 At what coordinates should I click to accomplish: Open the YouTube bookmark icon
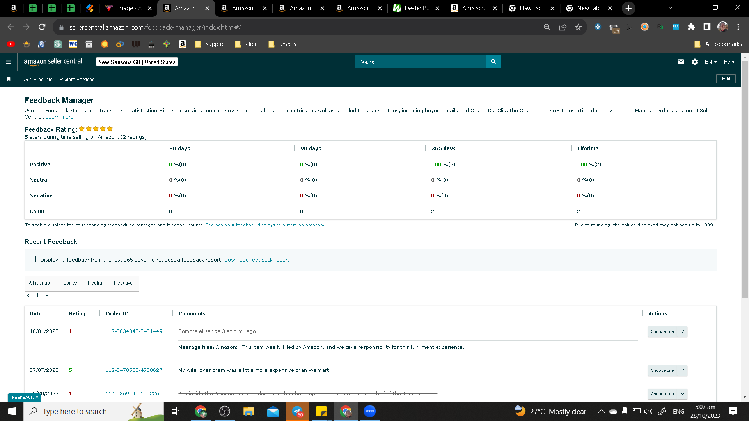(x=11, y=44)
